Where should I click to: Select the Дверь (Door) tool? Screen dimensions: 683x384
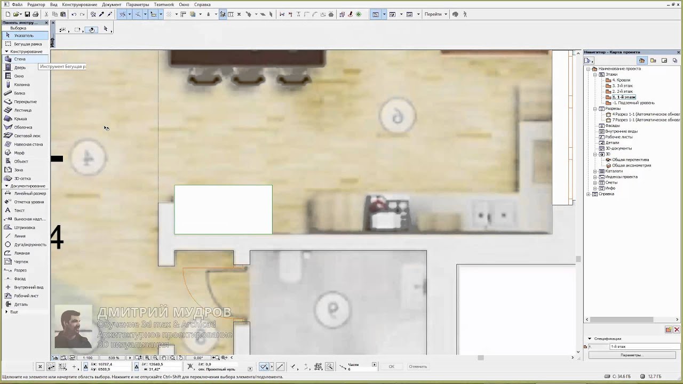tap(19, 68)
